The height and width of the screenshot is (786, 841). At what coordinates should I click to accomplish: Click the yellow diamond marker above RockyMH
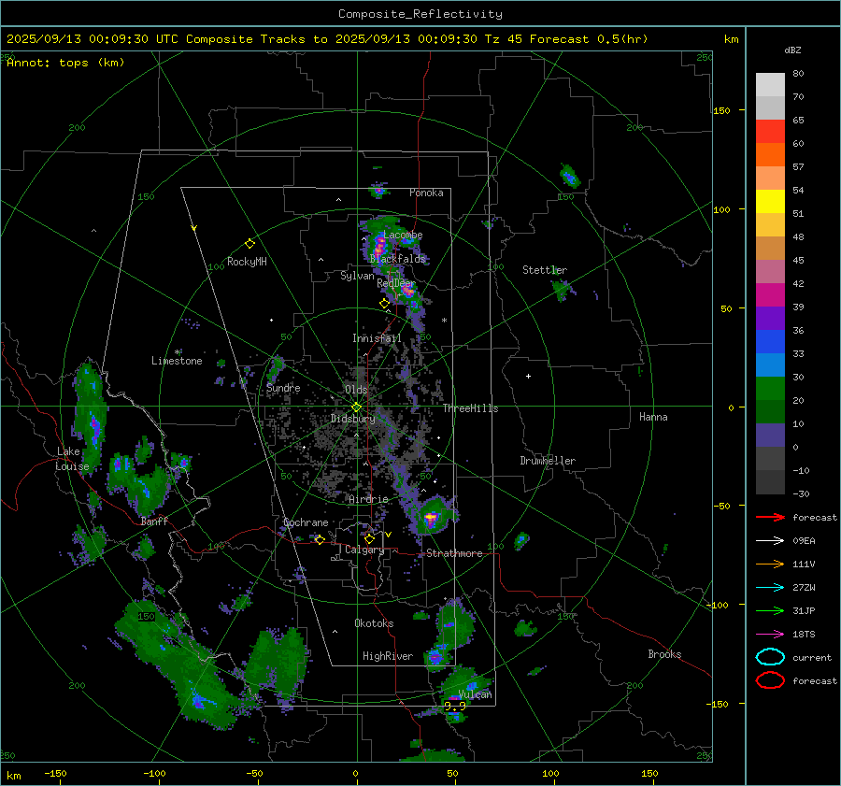pos(249,244)
